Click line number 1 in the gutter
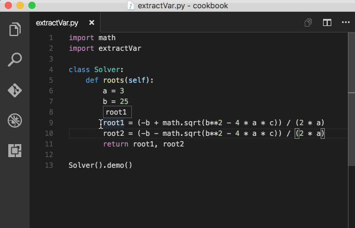Screen dimensions: 355x228 (51, 38)
